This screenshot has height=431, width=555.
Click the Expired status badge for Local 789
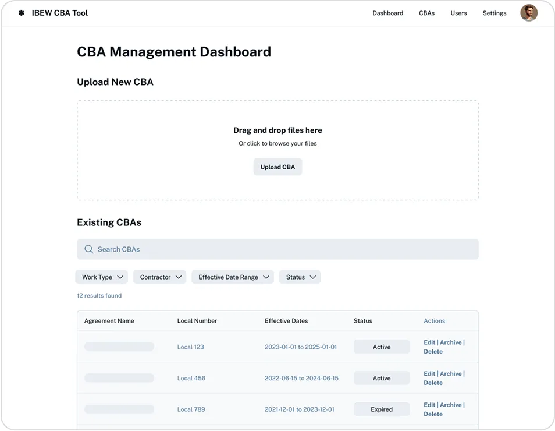tap(382, 409)
